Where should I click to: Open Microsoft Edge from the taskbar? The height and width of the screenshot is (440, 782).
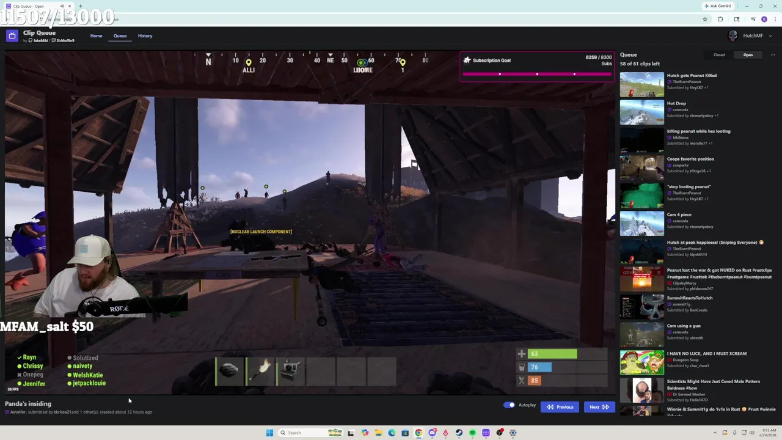tap(392, 433)
